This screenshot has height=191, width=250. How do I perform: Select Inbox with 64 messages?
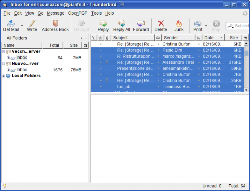22,58
